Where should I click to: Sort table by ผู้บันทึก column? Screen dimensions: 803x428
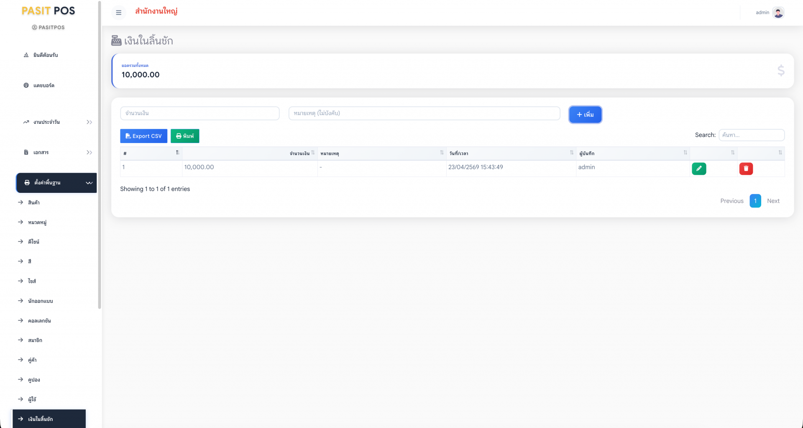[x=633, y=153]
